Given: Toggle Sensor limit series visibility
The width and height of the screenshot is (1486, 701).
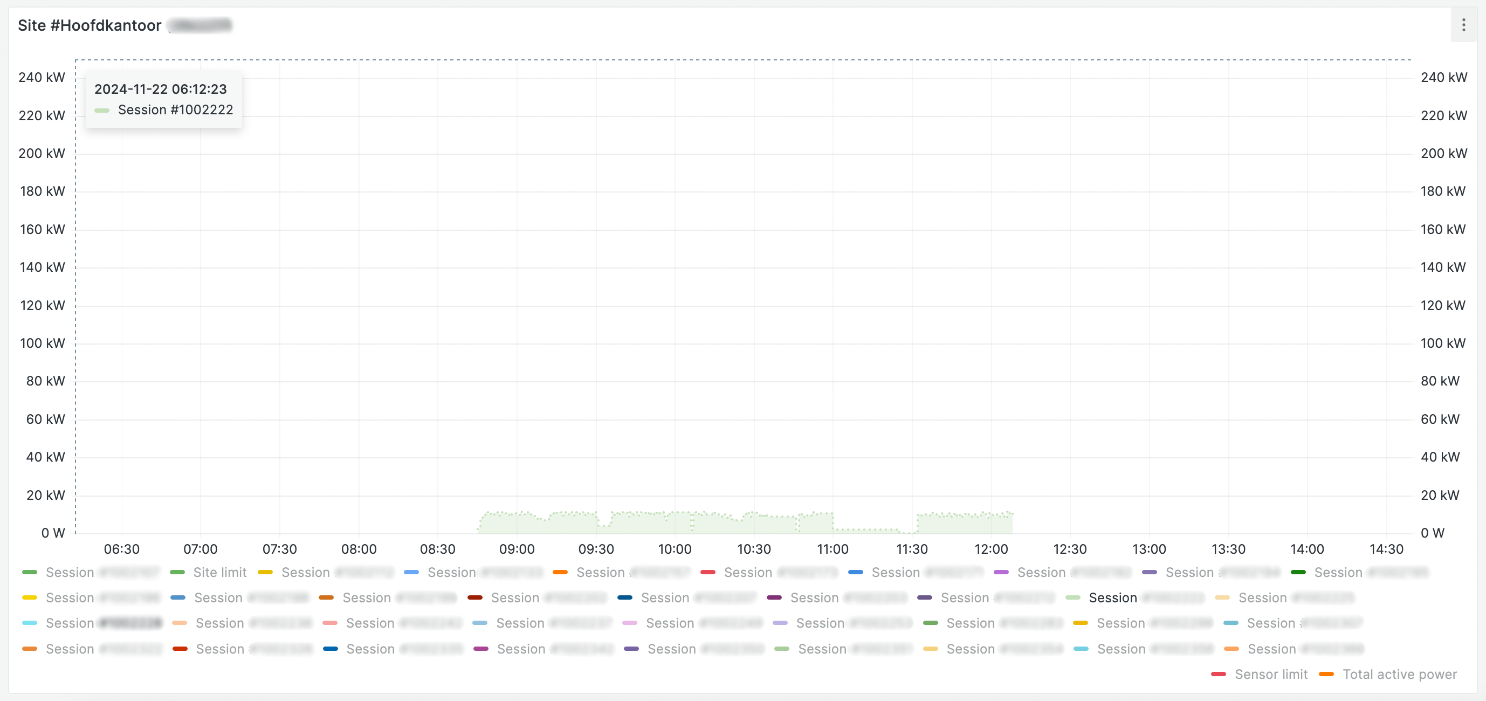Looking at the screenshot, I should click(x=1270, y=675).
